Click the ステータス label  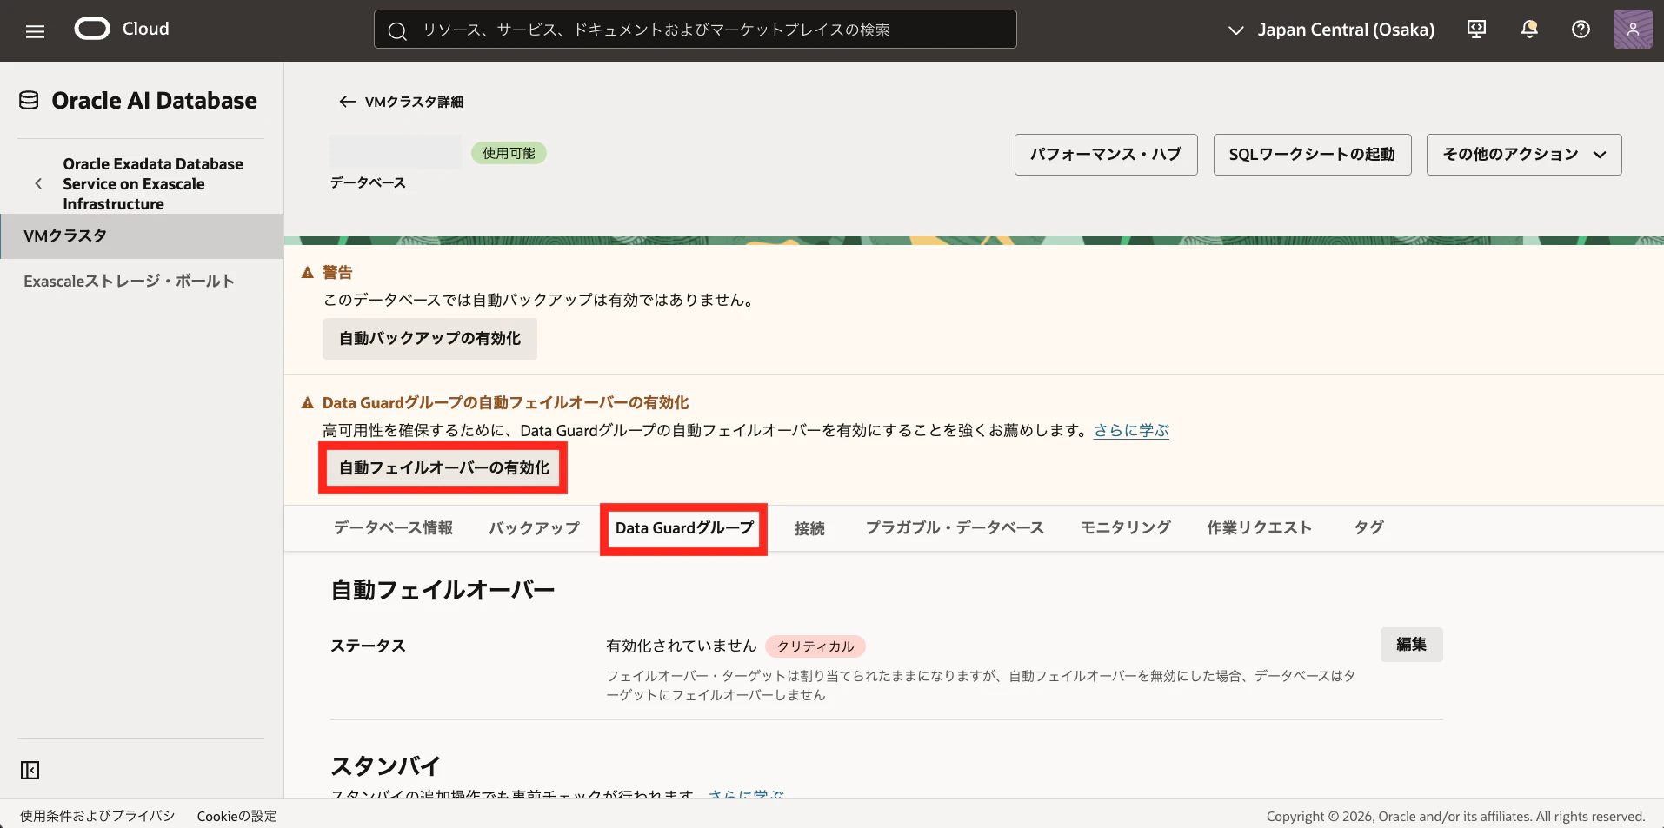(x=368, y=646)
